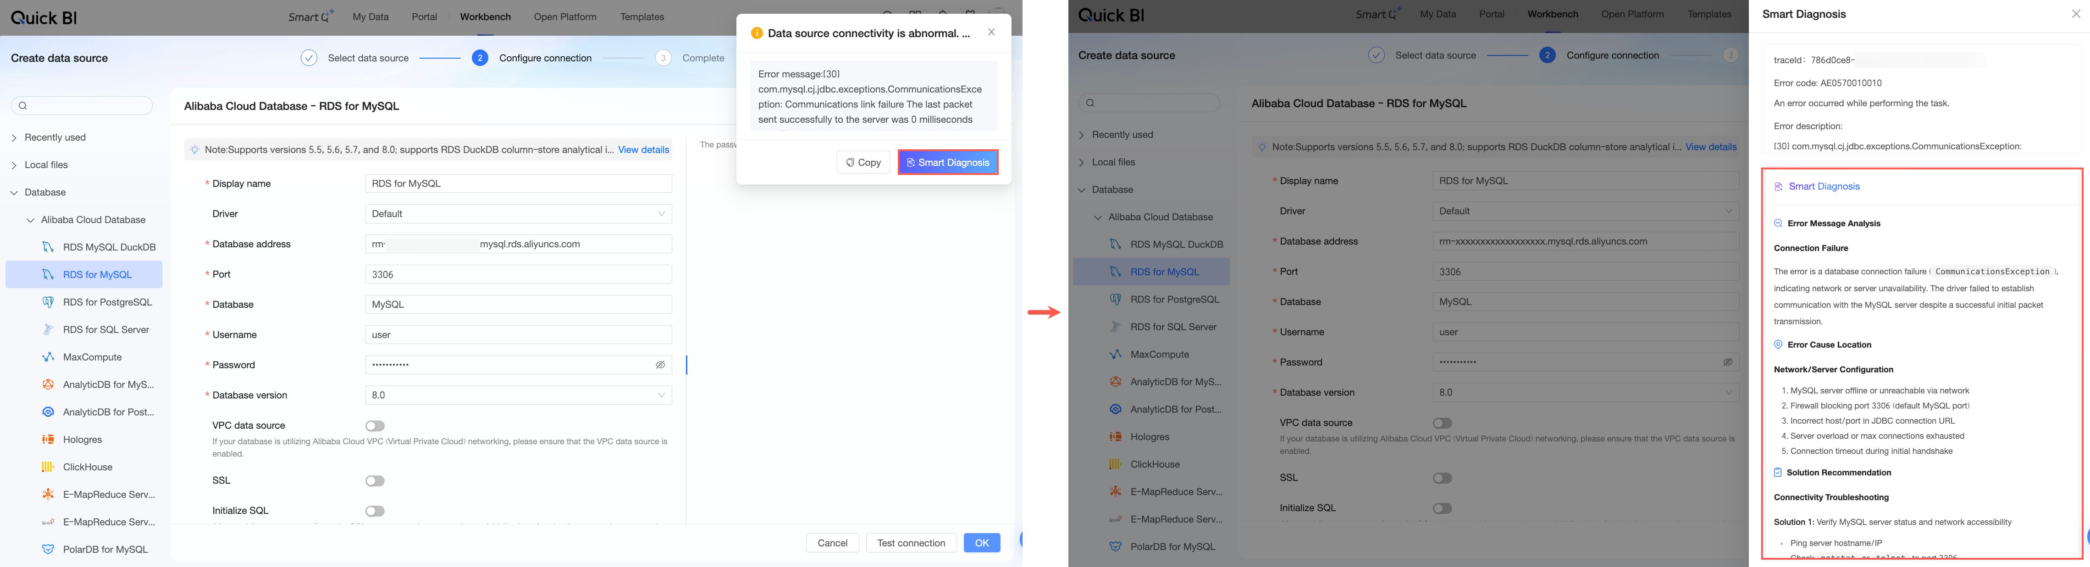The width and height of the screenshot is (2090, 567).
Task: Click the Smart Diagnosis heading link in panel
Action: (x=1824, y=186)
